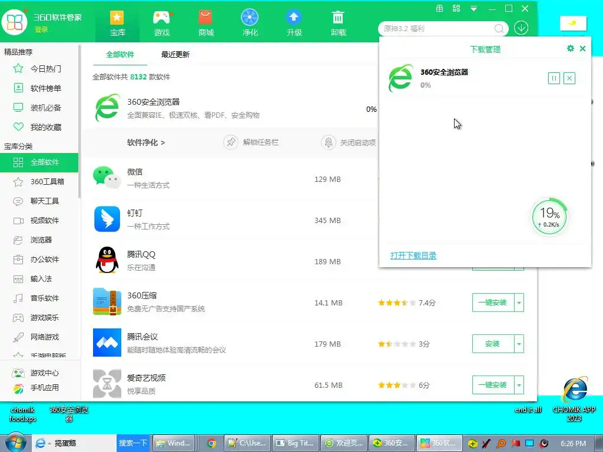The image size is (603, 452).
Task: Click the 解锁任务栏 pin icon
Action: [x=231, y=142]
